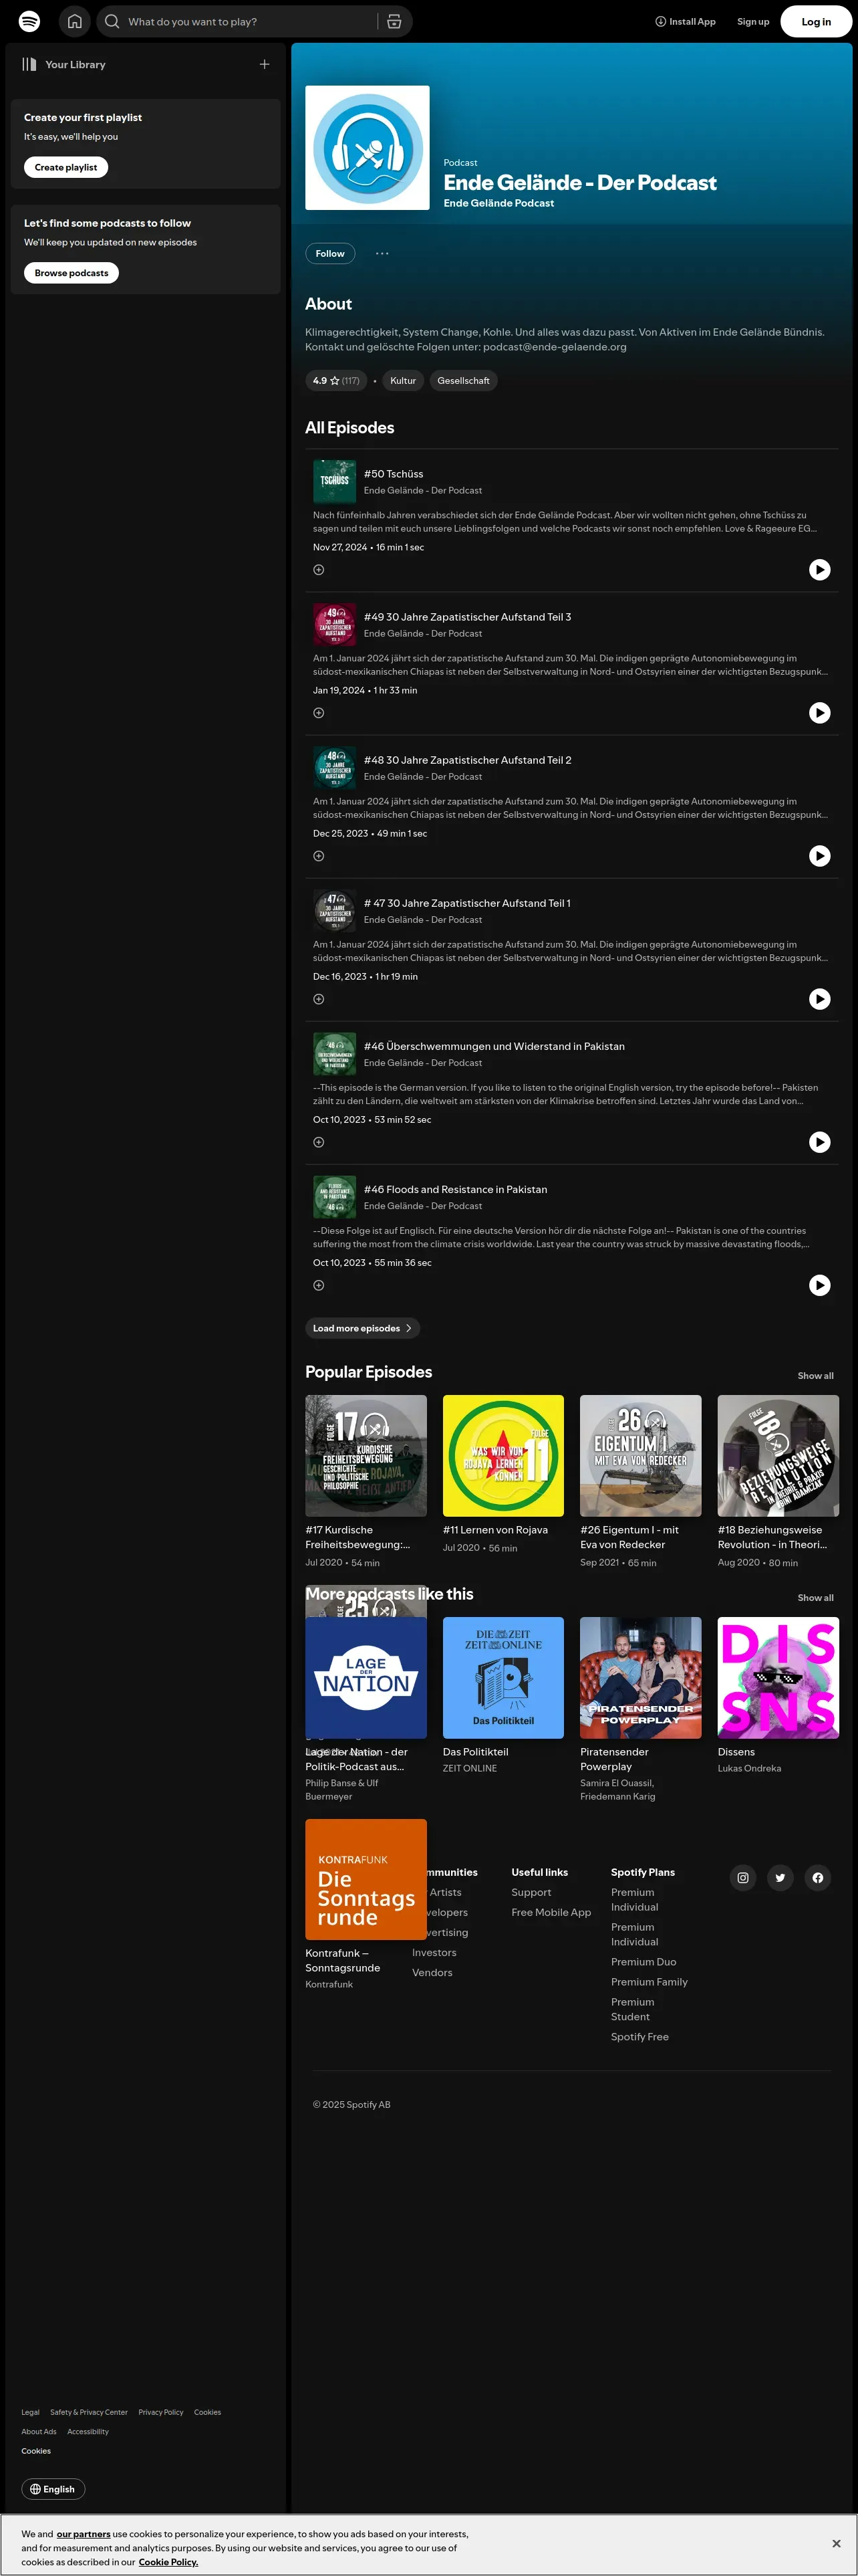Screen dimensions: 858x2576
Task: Select the Kultur category chip
Action: (x=402, y=381)
